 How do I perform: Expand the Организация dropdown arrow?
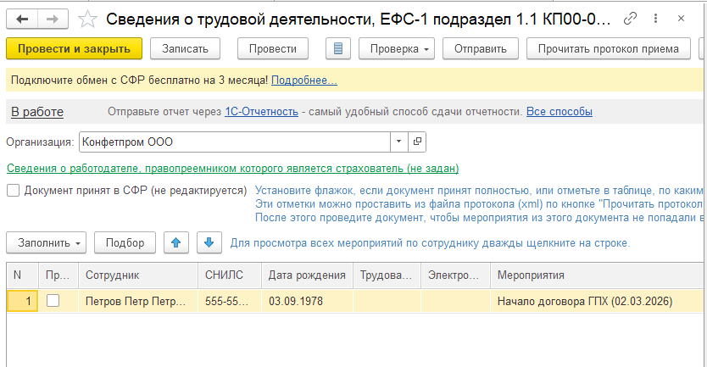point(398,142)
